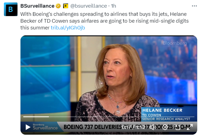Click the Bloomberg watermark on the video
Viewport: 201px width, 136px height.
[x=174, y=43]
